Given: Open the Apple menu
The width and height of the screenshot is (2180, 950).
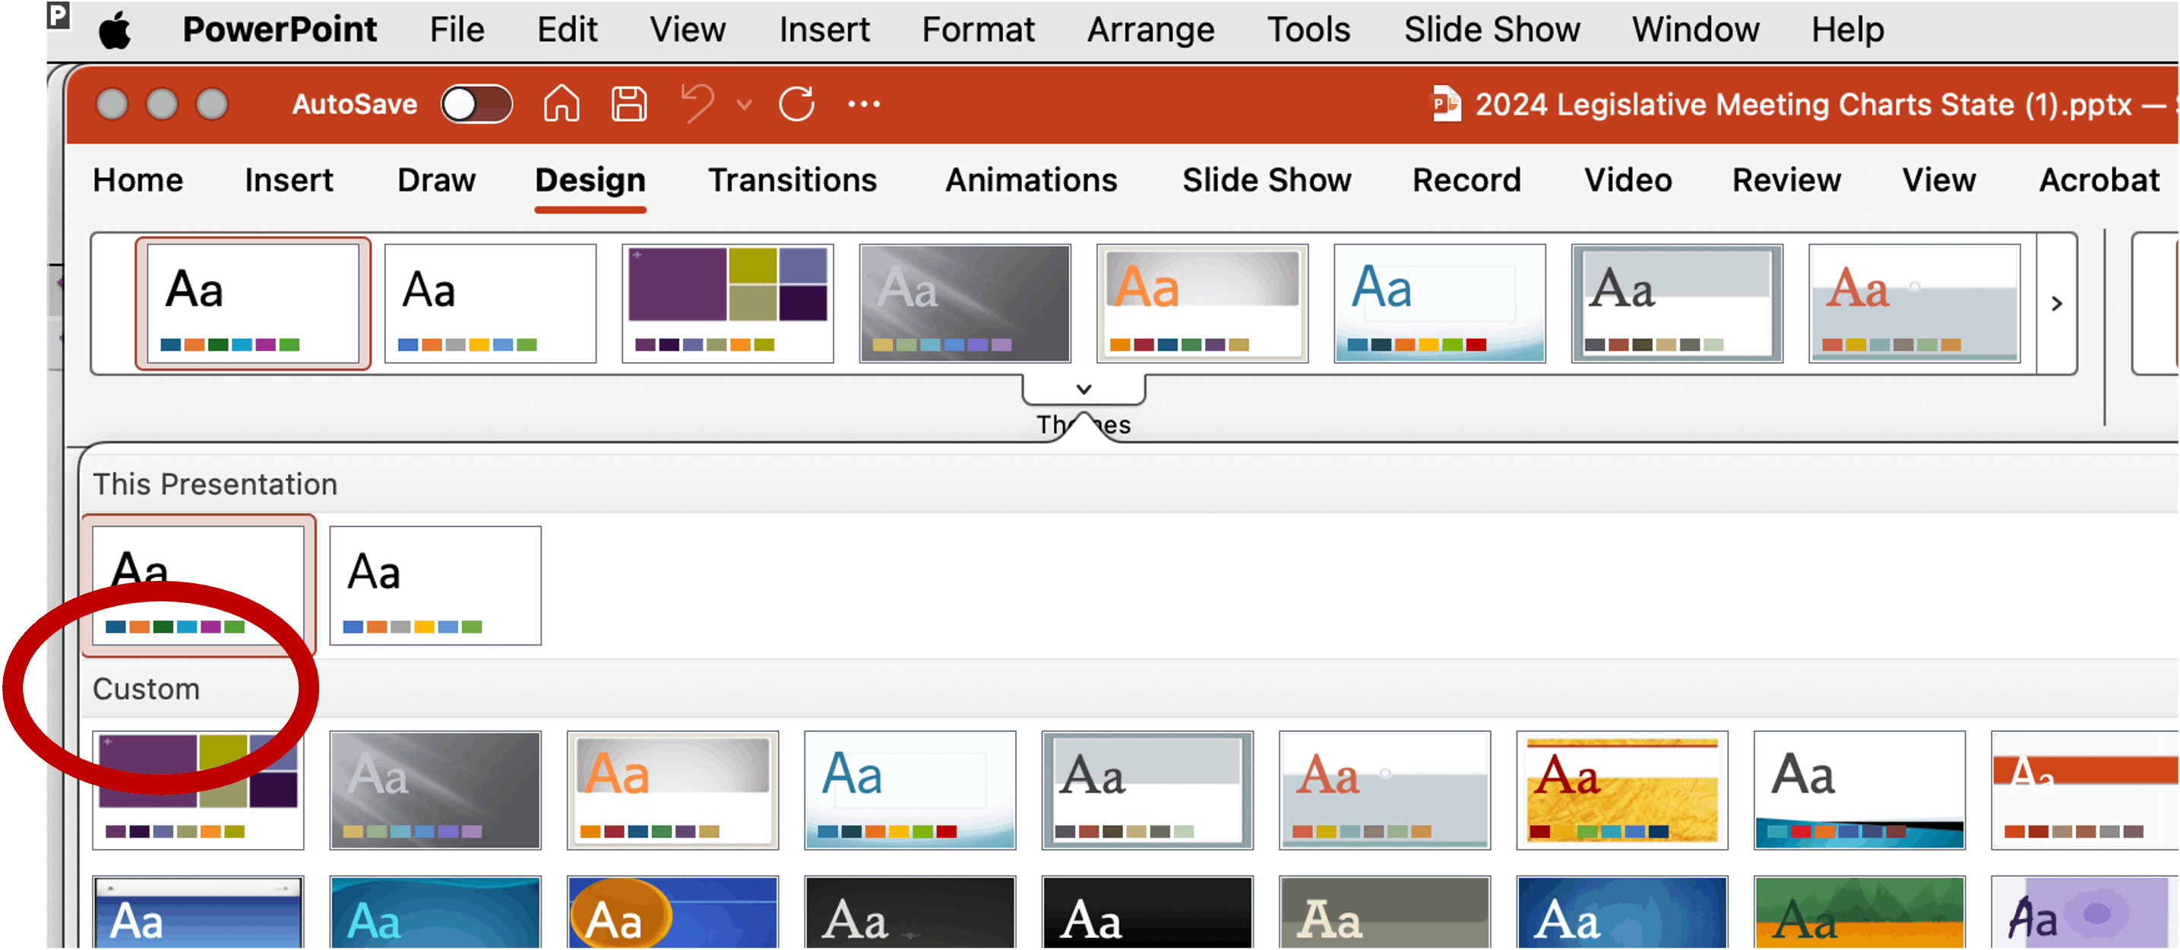Looking at the screenshot, I should point(115,30).
